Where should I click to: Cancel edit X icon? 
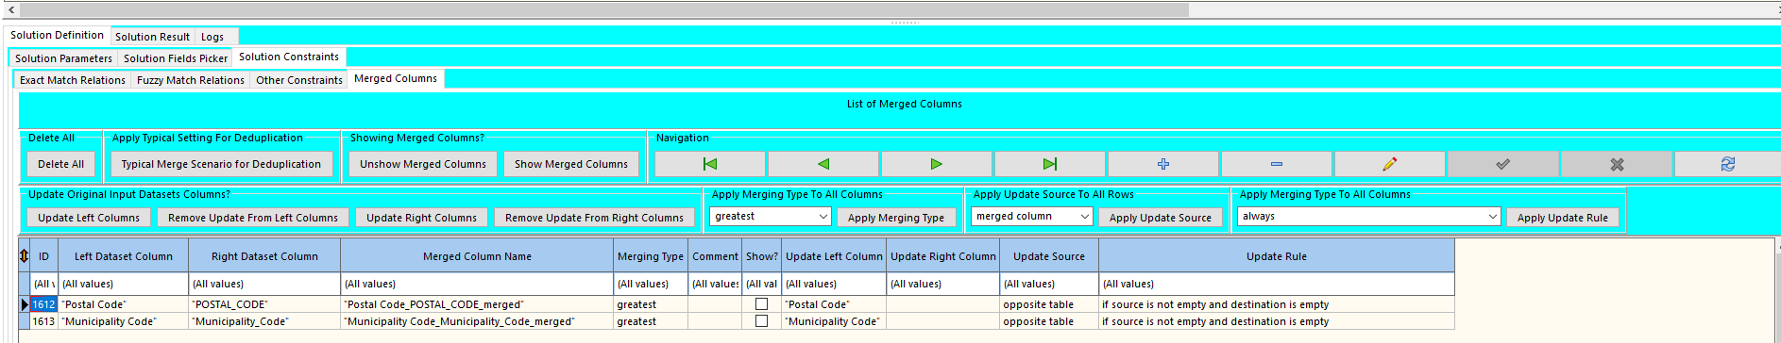(1617, 164)
